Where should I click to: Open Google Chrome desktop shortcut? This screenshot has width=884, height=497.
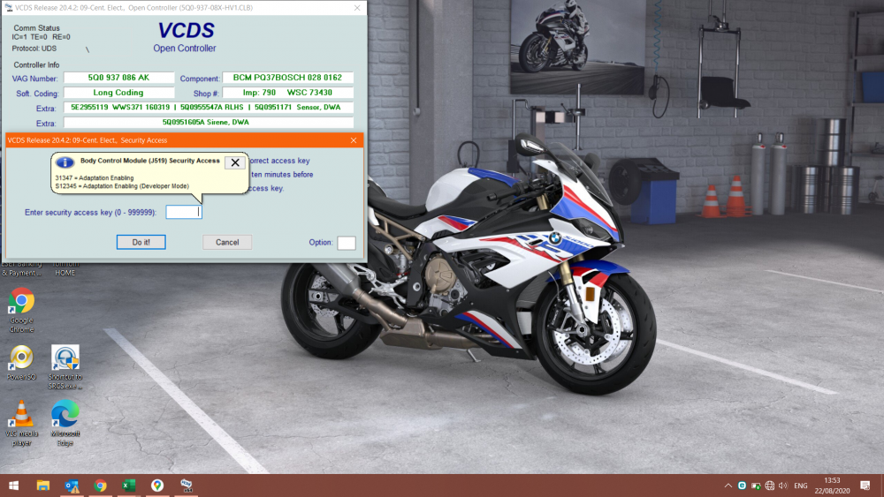pos(21,311)
